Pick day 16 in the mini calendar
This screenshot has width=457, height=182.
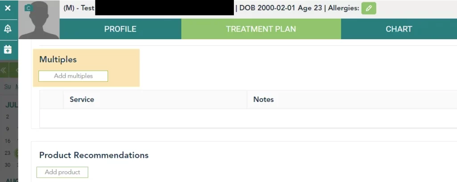(8, 141)
